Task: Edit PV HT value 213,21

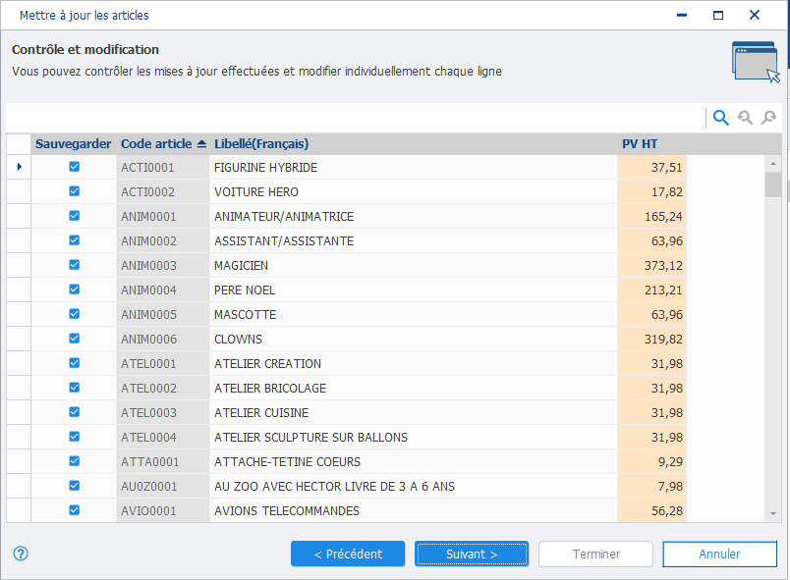Action: (x=652, y=290)
